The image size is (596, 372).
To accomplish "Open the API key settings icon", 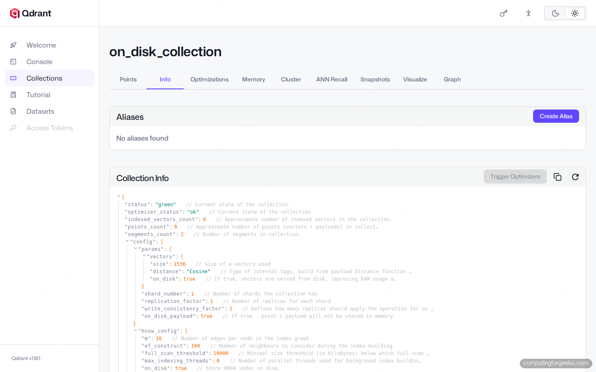I will tap(504, 13).
